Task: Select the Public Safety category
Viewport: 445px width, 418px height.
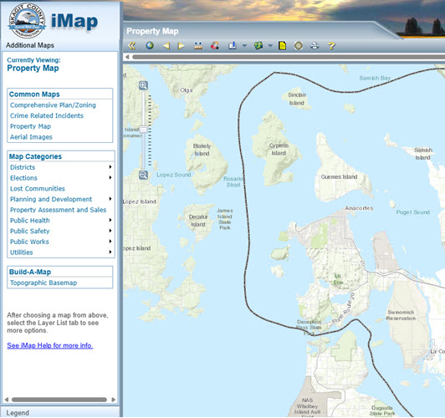Action: tap(30, 231)
